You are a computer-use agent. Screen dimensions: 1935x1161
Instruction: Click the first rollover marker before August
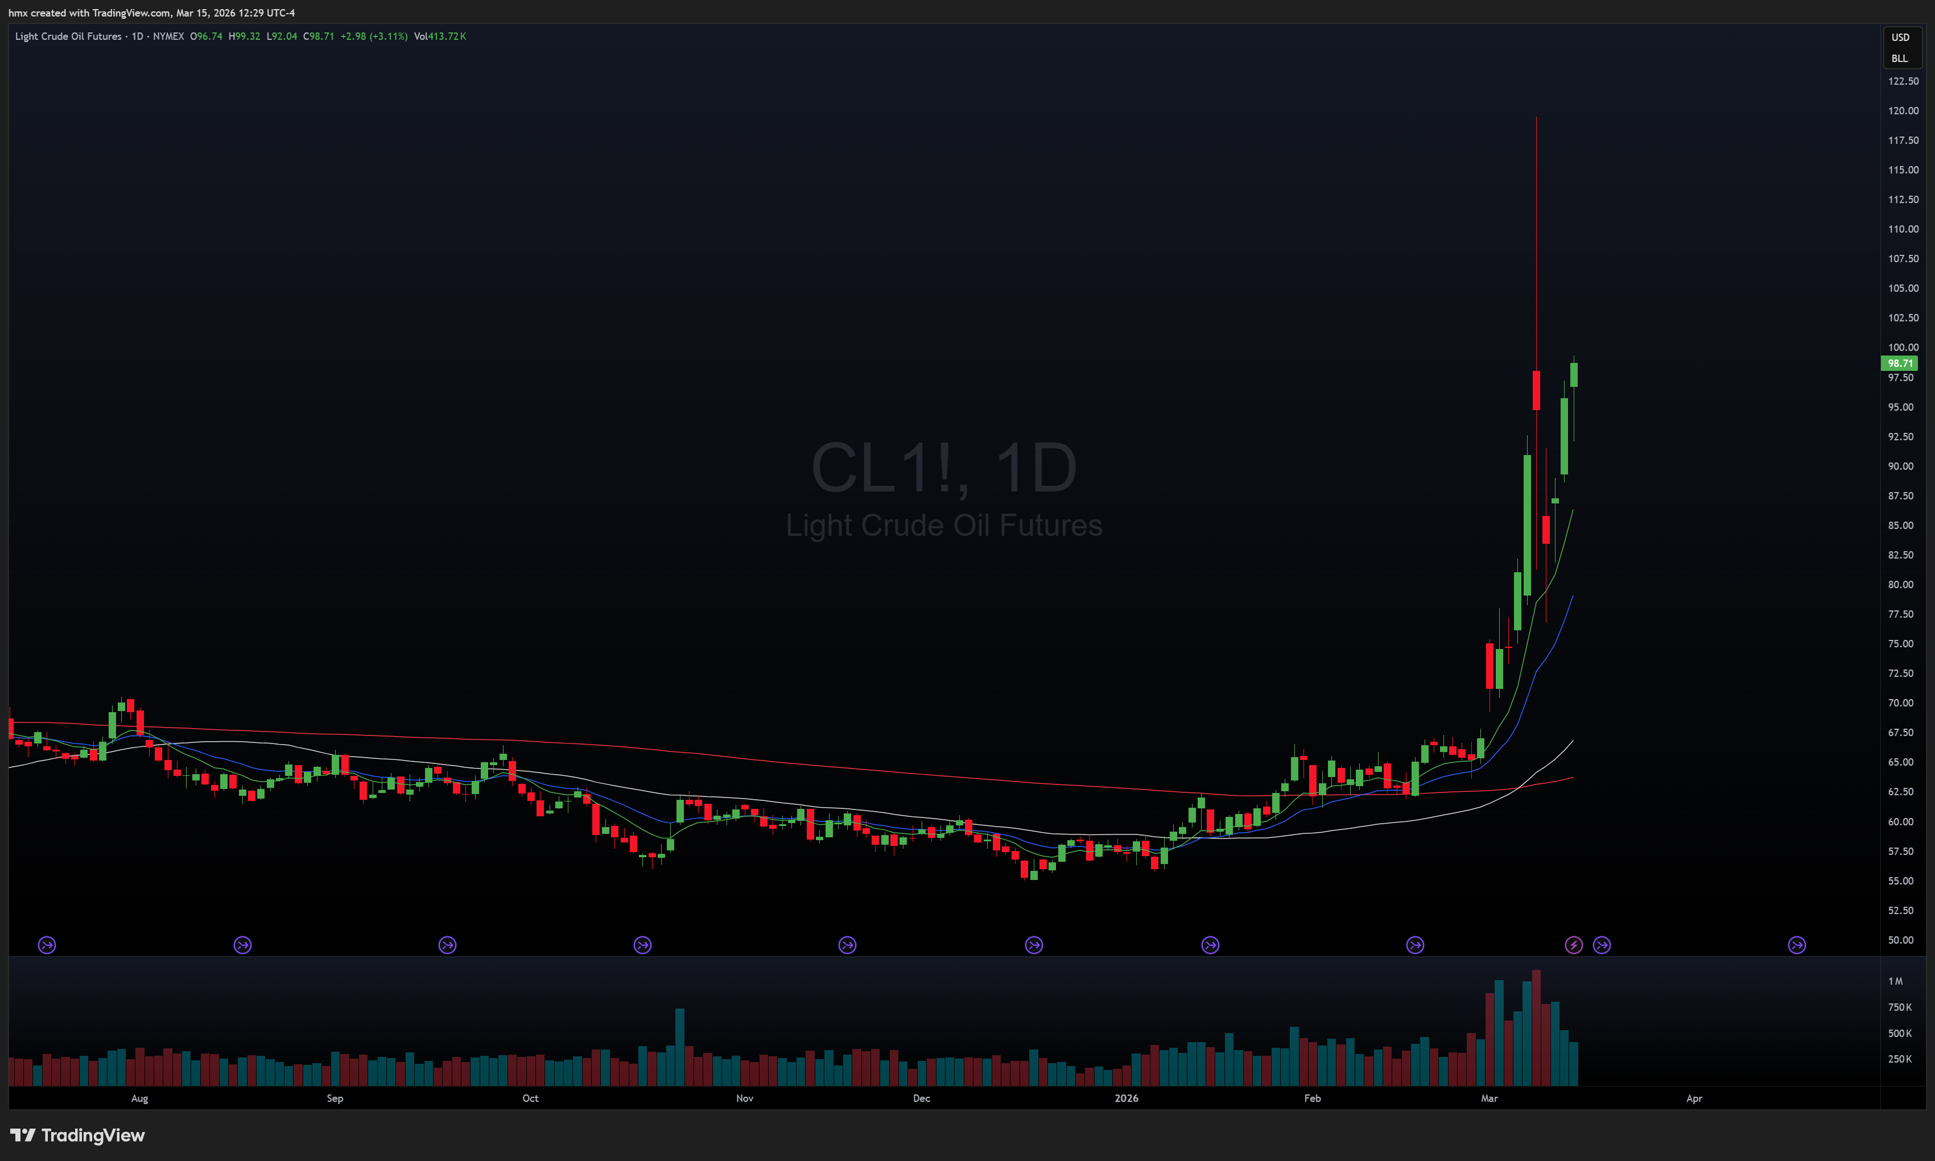[x=47, y=945]
